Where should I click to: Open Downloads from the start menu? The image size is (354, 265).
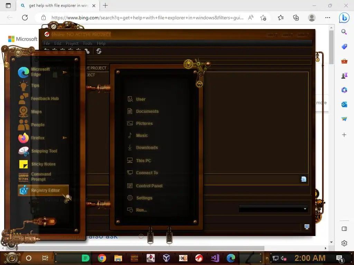click(x=142, y=148)
